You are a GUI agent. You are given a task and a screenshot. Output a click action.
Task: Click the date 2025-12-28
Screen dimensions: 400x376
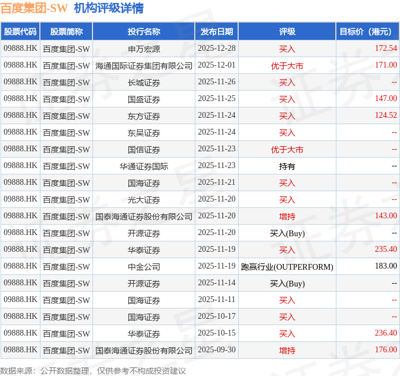(217, 48)
